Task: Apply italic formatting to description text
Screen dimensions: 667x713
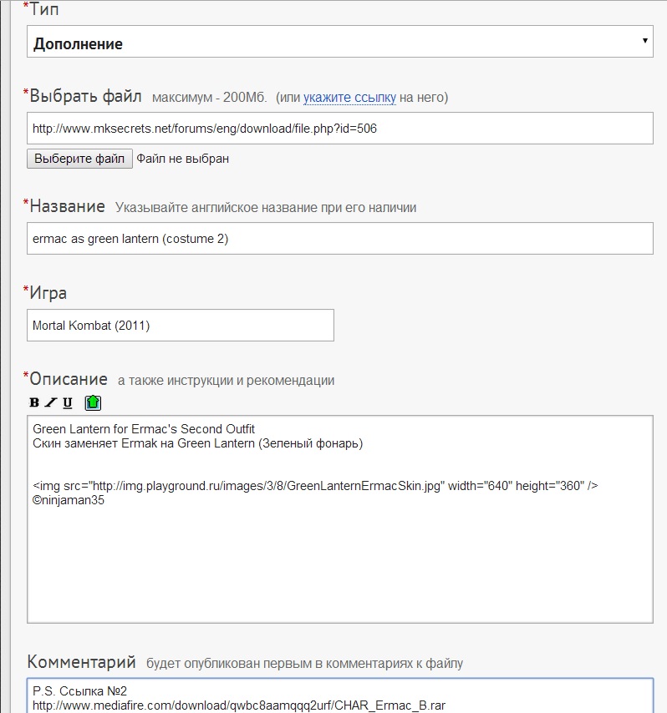Action: (x=50, y=402)
